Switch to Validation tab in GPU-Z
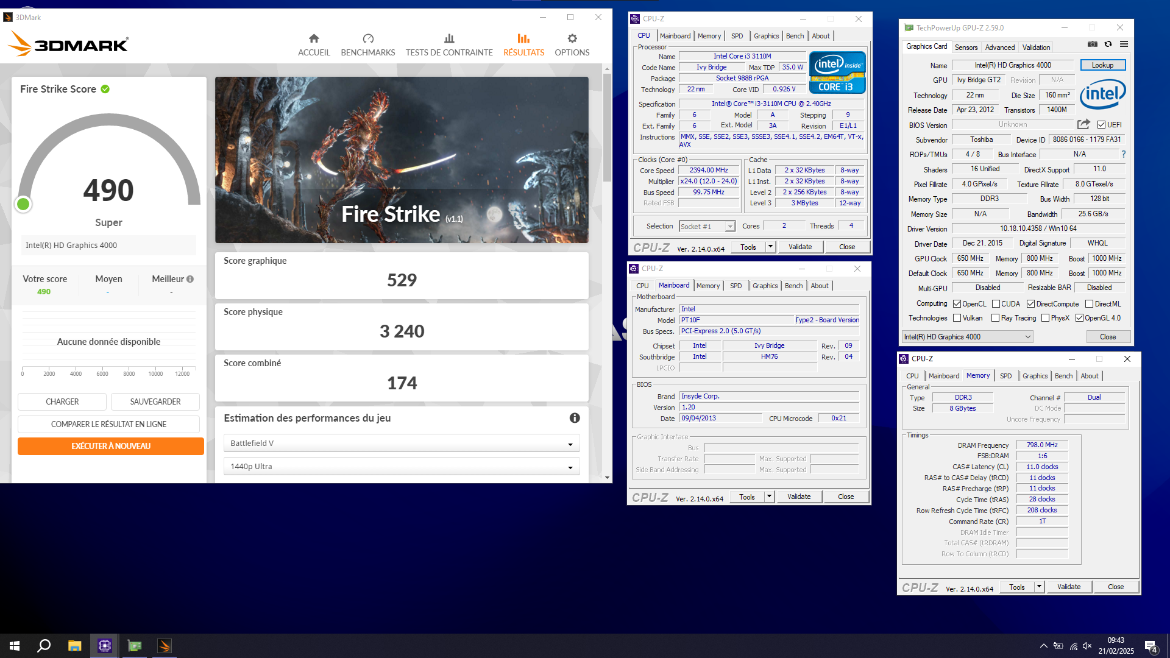The width and height of the screenshot is (1170, 658). click(1036, 48)
